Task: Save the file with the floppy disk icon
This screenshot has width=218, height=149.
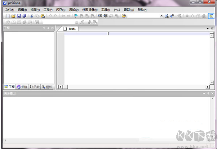Action: pyautogui.click(x=19, y=16)
